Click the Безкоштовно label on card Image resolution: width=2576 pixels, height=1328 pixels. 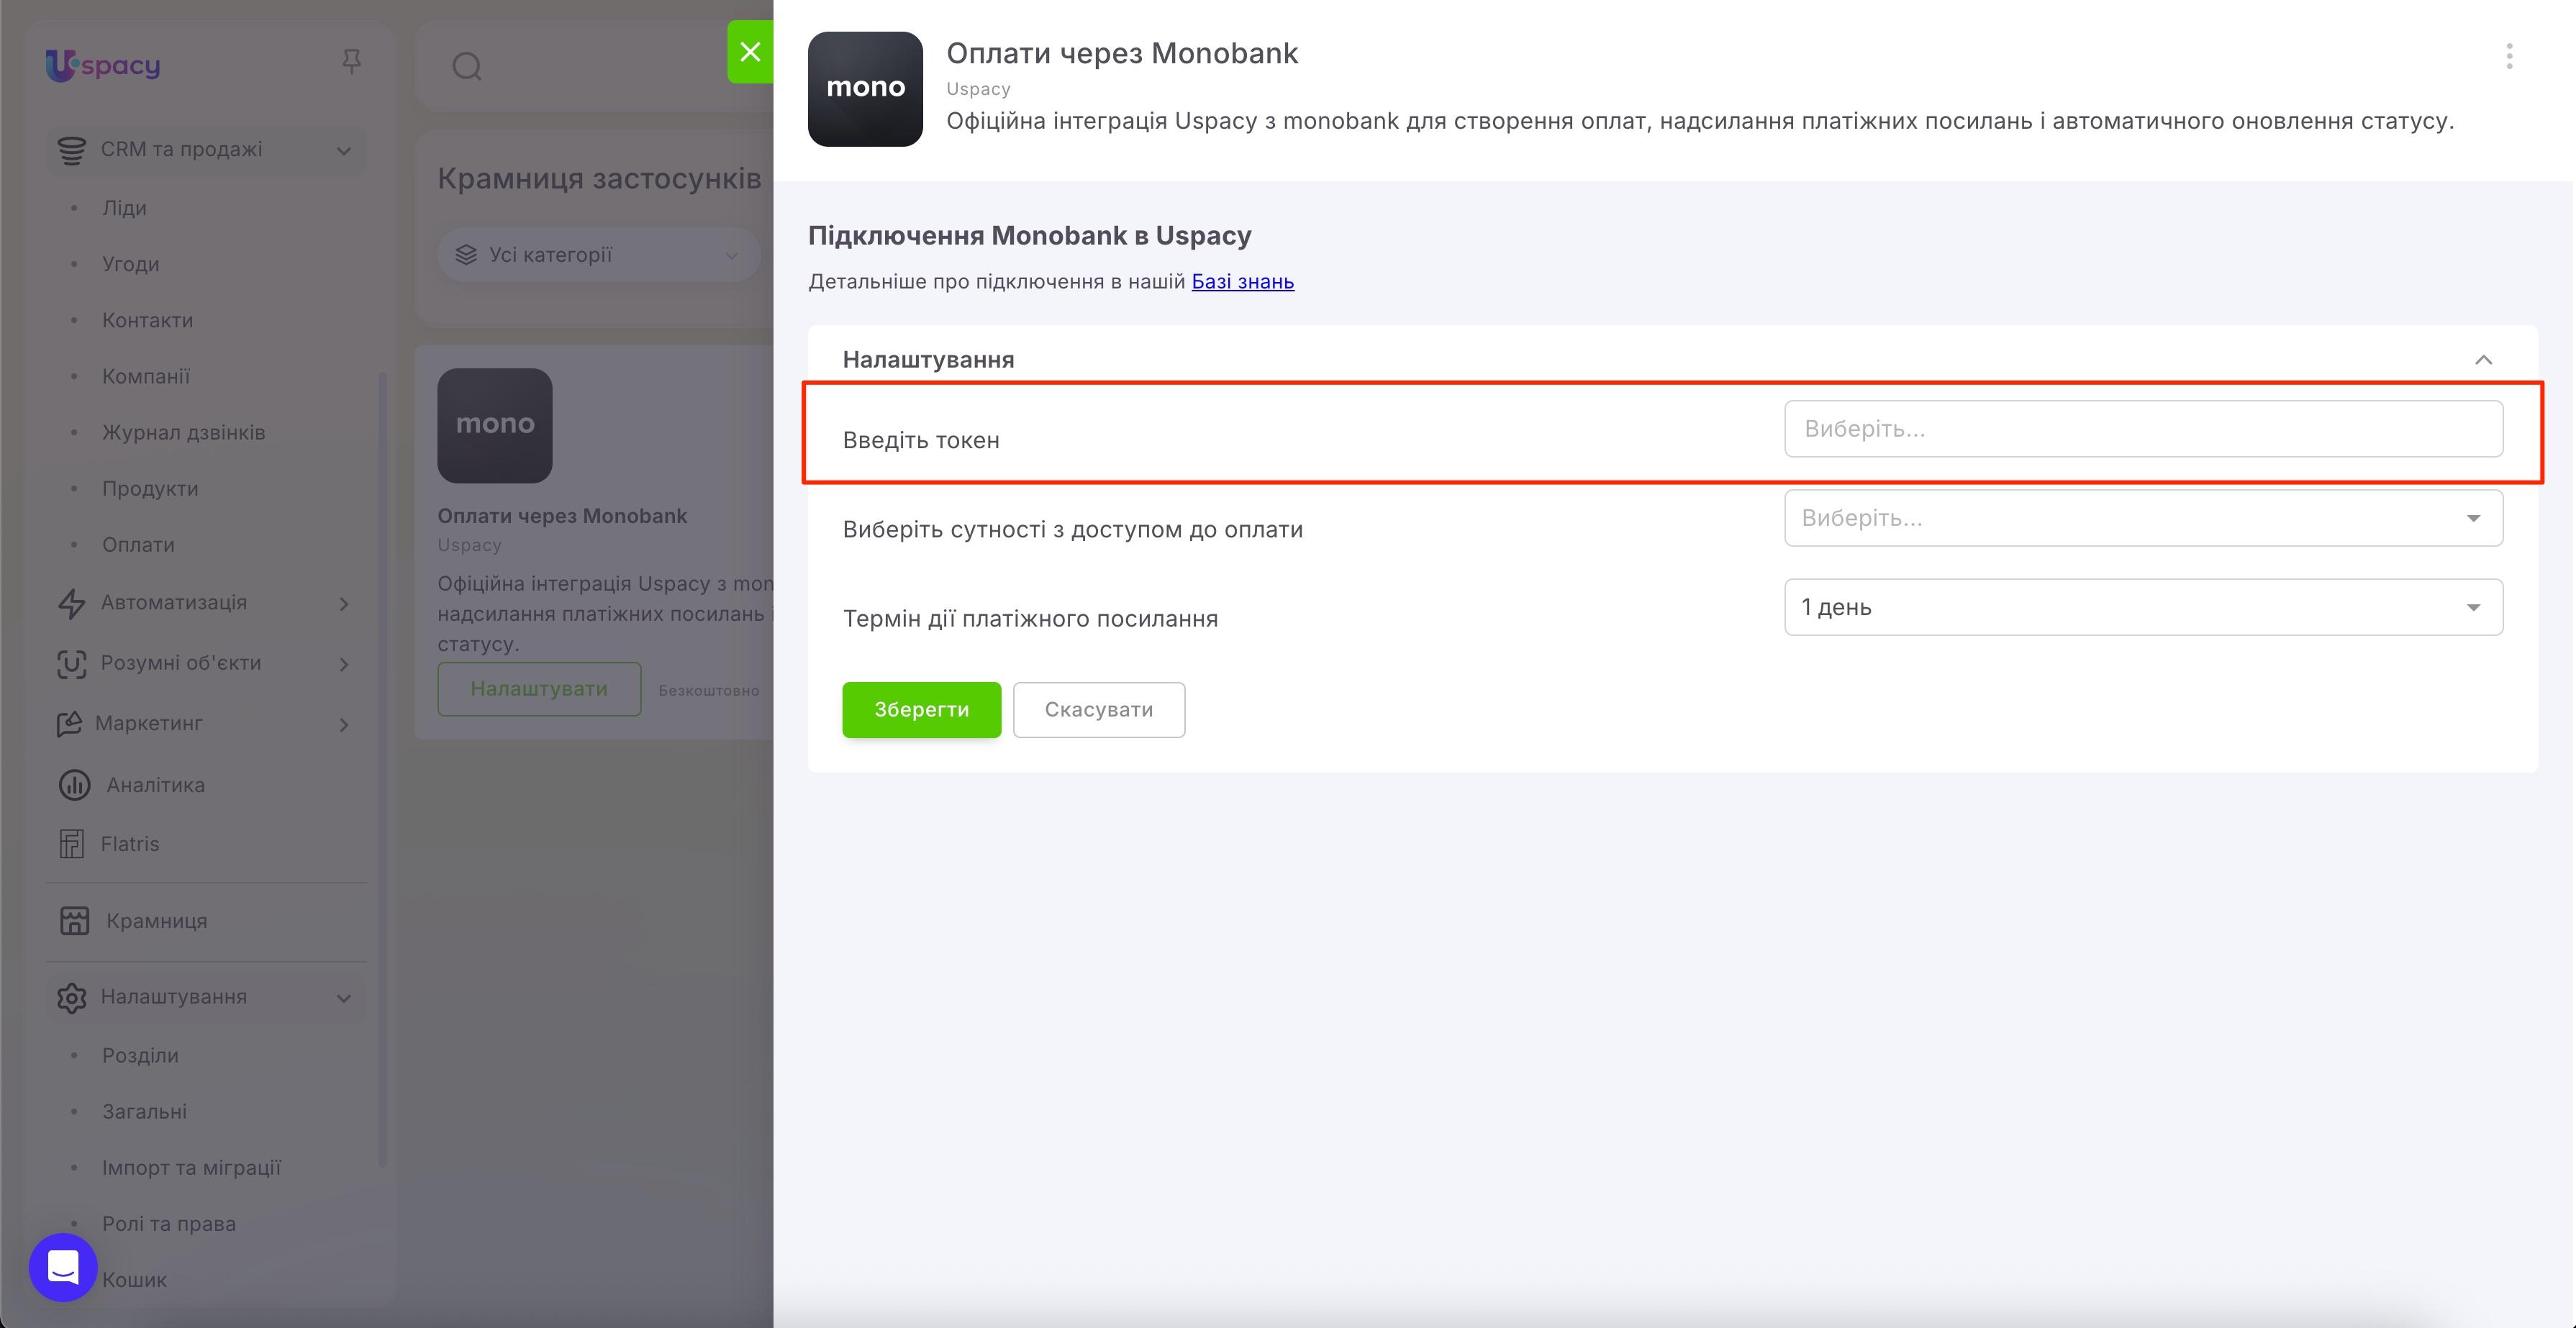[708, 691]
